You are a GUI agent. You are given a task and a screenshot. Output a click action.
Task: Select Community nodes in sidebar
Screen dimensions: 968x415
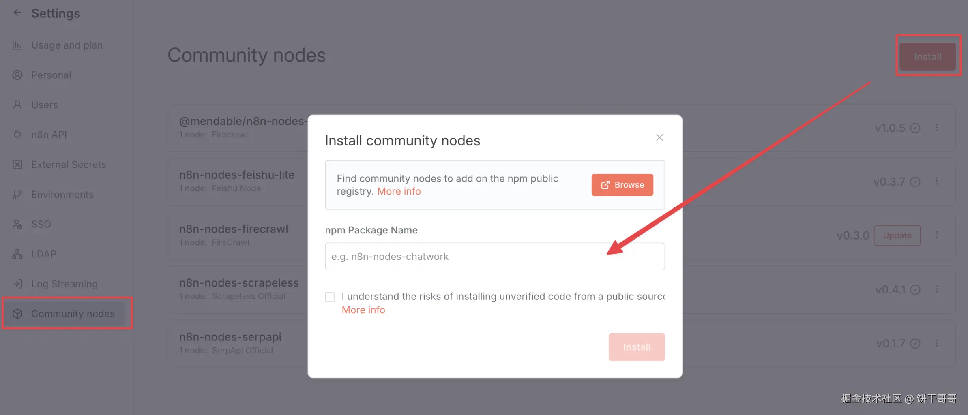73,314
